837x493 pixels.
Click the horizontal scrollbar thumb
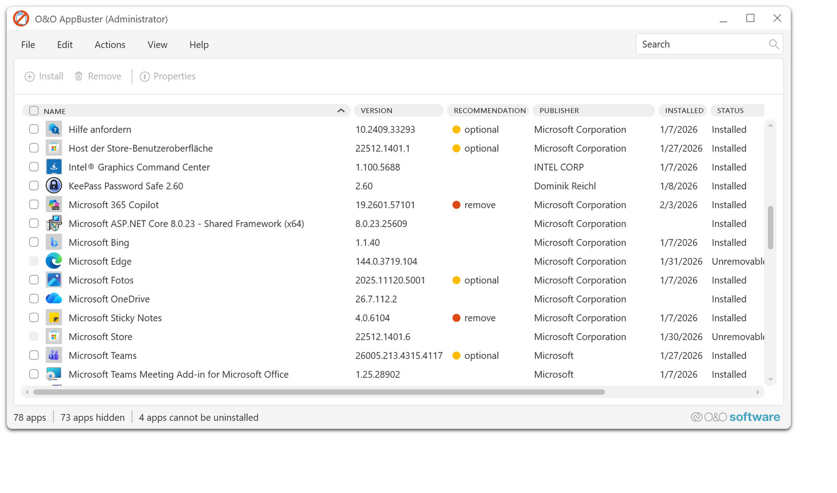[x=319, y=392]
